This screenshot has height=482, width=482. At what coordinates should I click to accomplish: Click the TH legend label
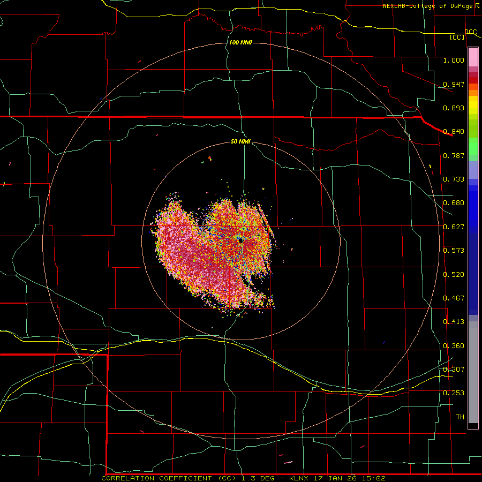tap(460, 417)
